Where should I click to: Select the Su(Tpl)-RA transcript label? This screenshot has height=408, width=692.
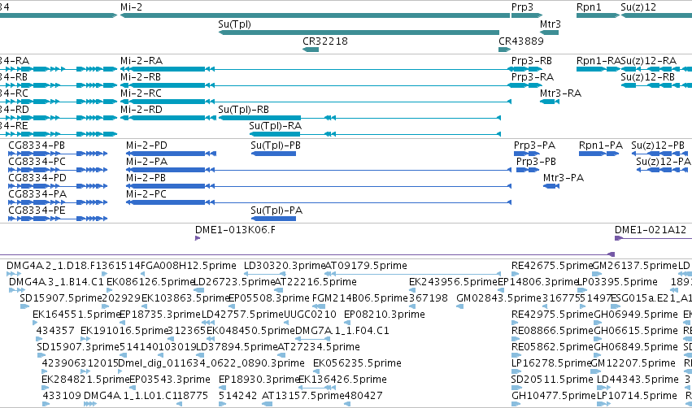[275, 126]
